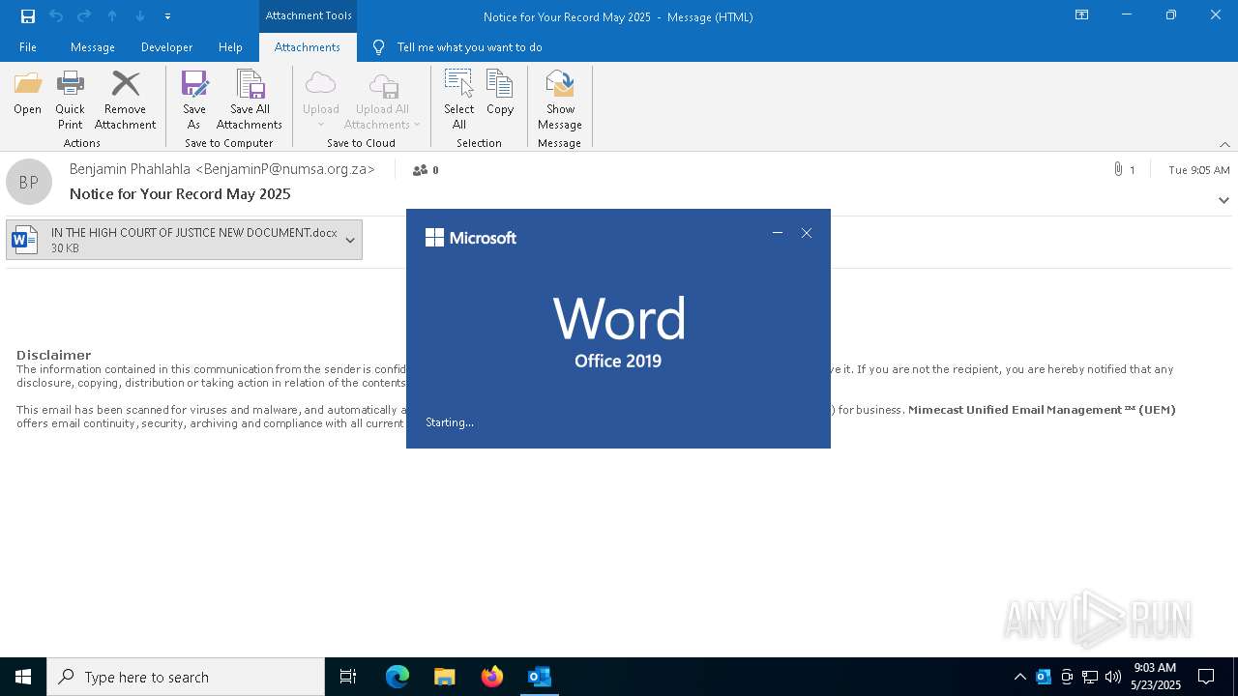Click Next Item down arrow
The height and width of the screenshot is (696, 1238).
pyautogui.click(x=140, y=15)
